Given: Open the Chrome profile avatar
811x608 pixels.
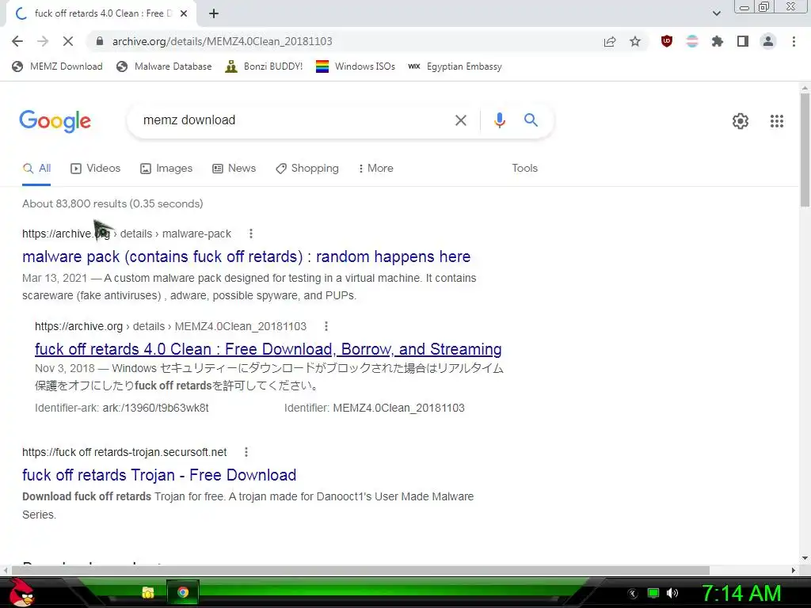Looking at the screenshot, I should 768,41.
